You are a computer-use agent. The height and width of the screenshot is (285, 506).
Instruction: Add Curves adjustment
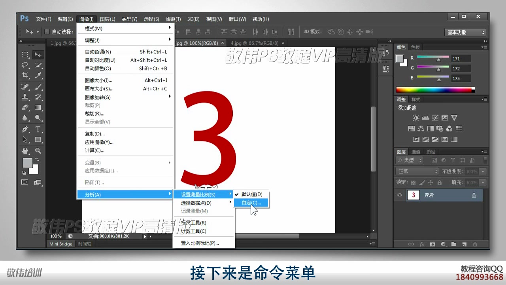pos(435,118)
